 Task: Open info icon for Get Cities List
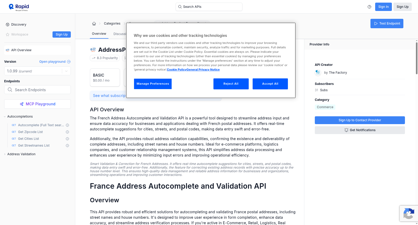pos(67,139)
